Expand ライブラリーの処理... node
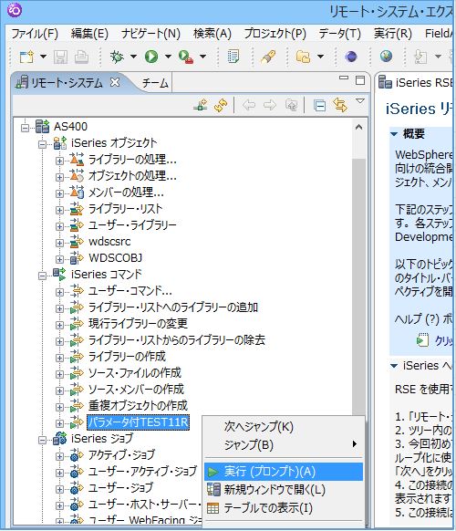The image size is (456, 531). [59, 161]
